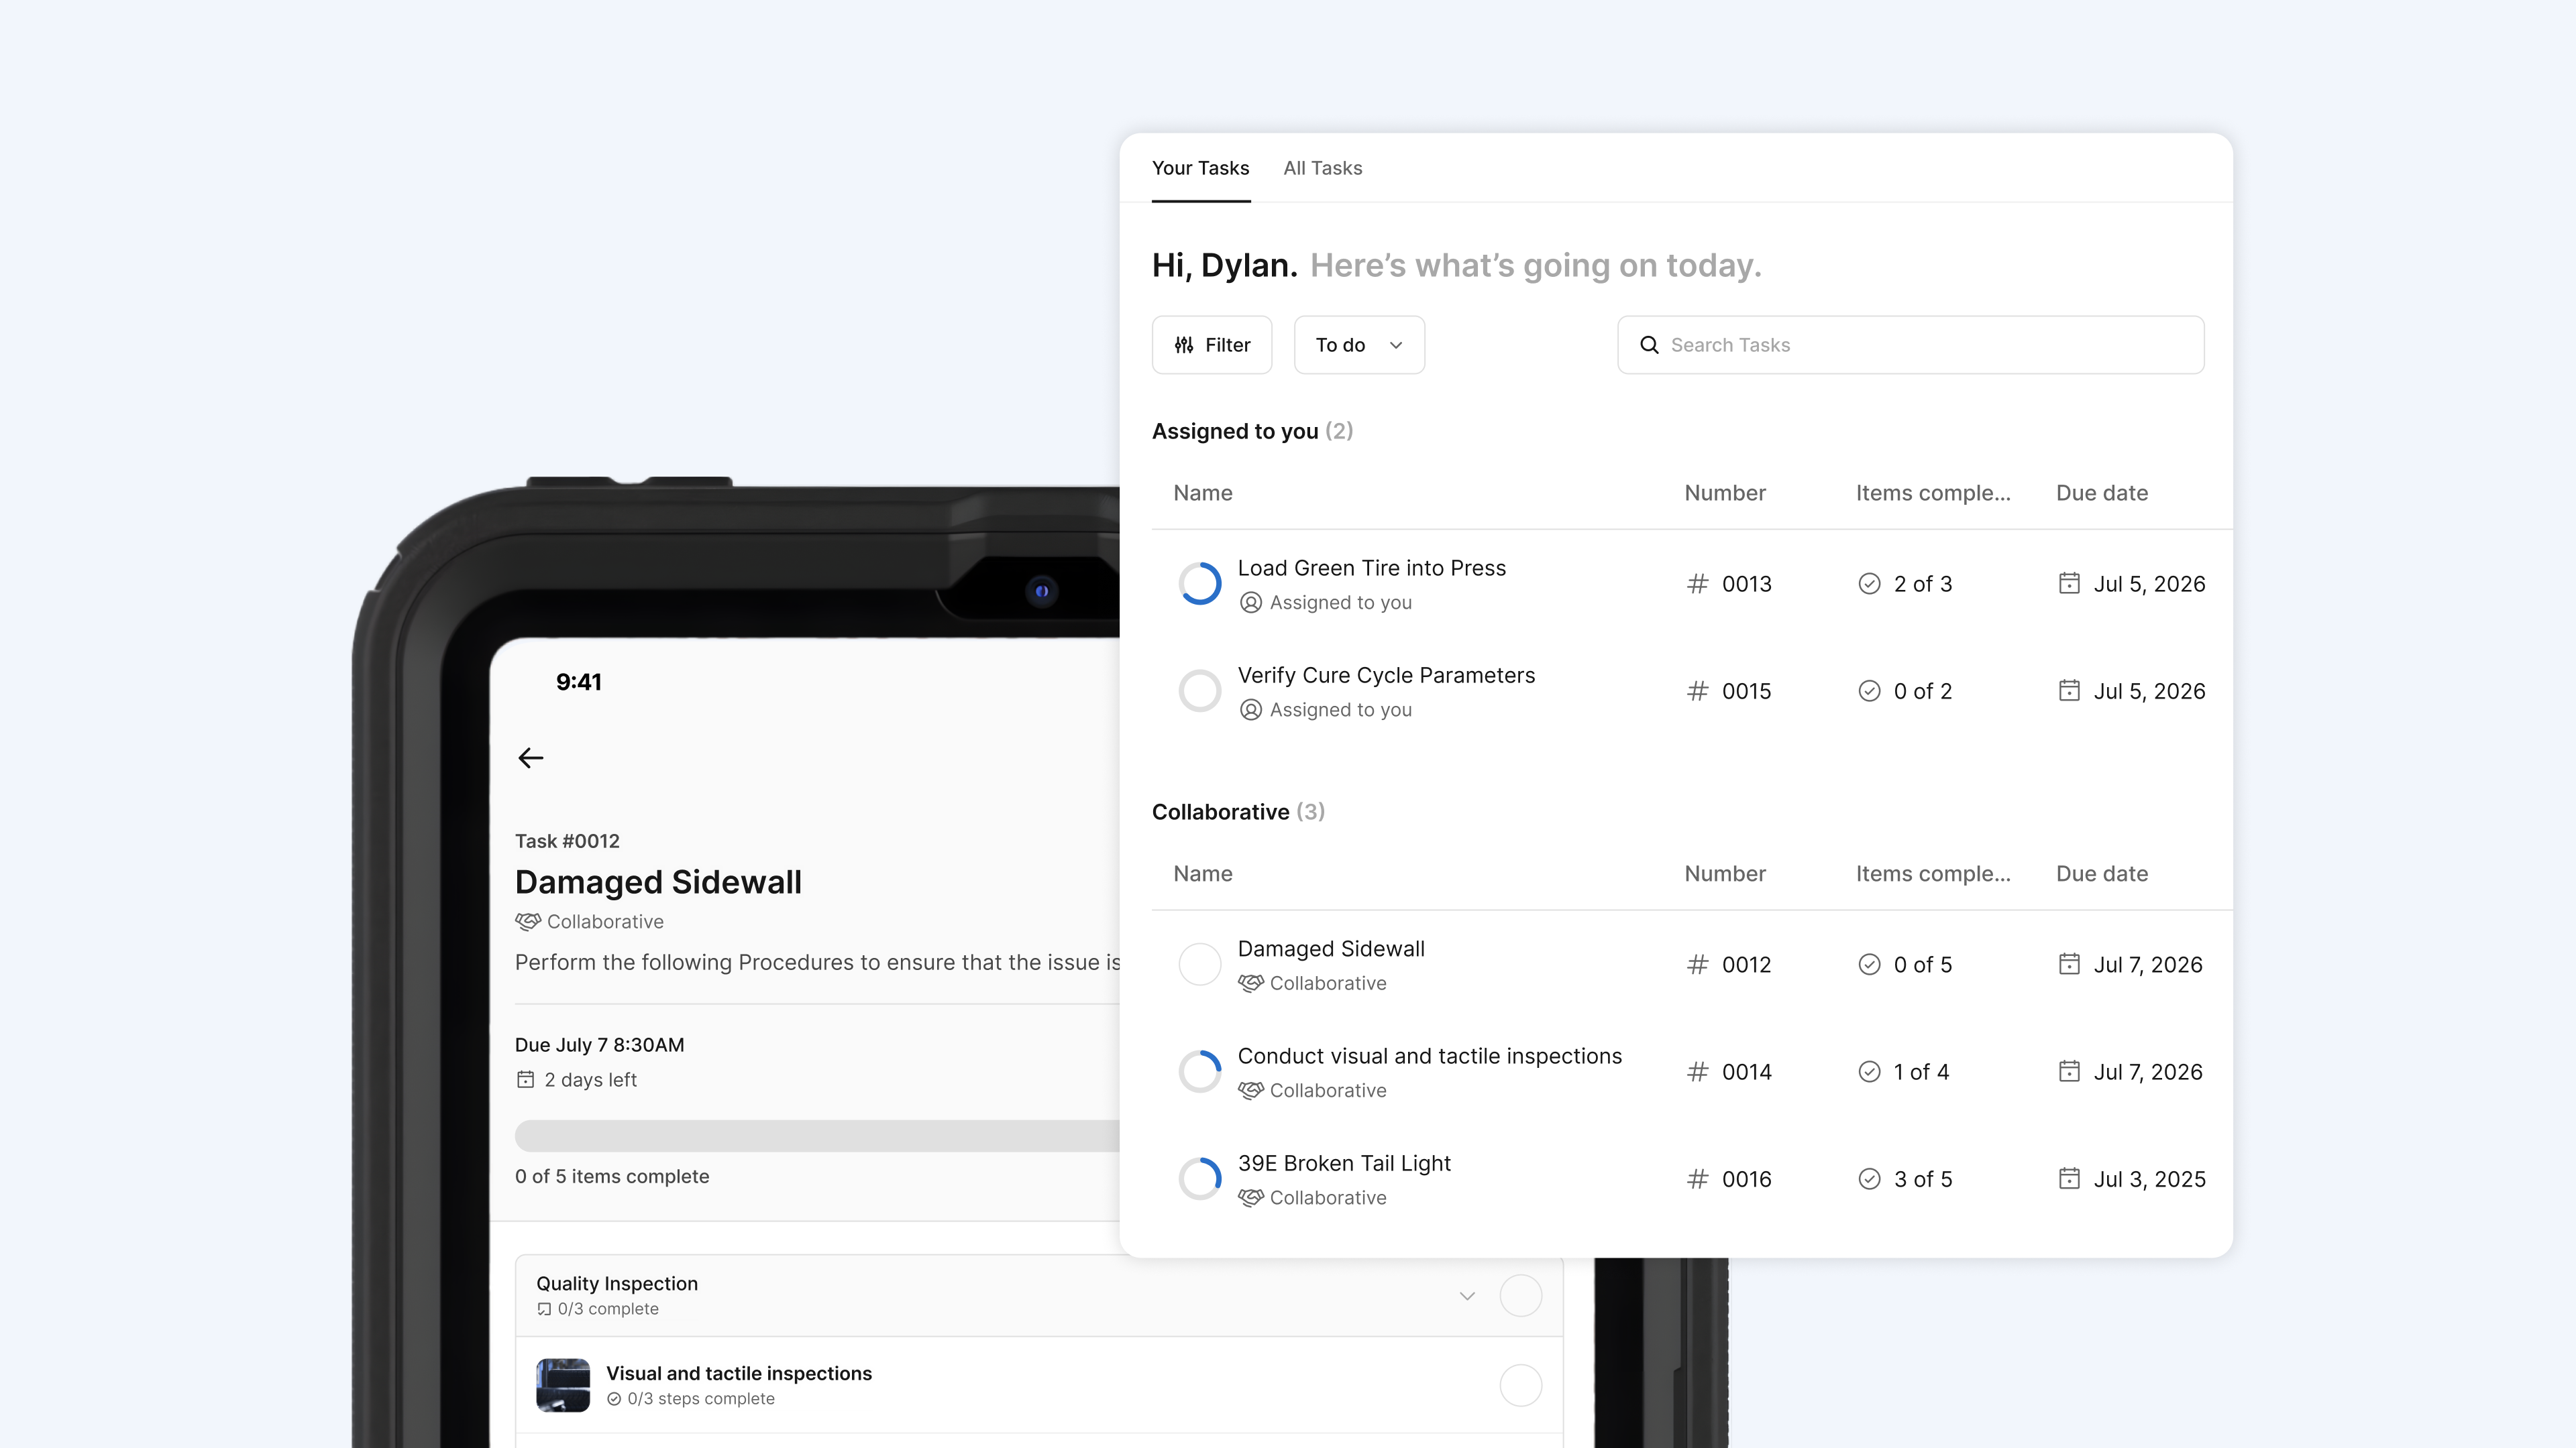Switch to the All Tasks tab
This screenshot has height=1448, width=2576.
pos(1322,168)
